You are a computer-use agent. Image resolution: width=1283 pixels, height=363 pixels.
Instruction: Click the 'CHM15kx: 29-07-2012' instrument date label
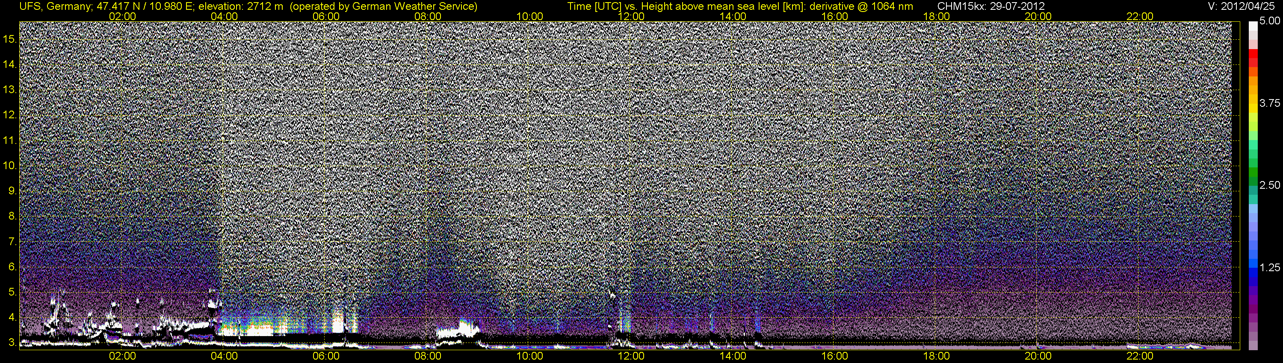pos(992,6)
